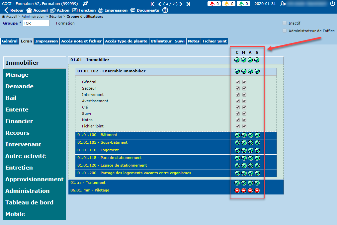
Task: Click green C status icon for Bâtiment
Action: [237, 135]
